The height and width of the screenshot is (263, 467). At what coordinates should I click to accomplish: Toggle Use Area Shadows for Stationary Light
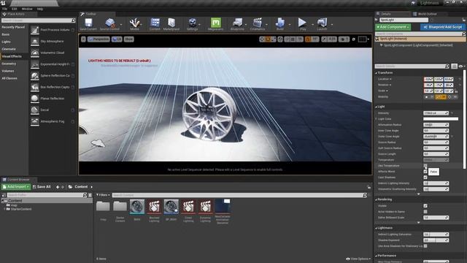pyautogui.click(x=425, y=246)
